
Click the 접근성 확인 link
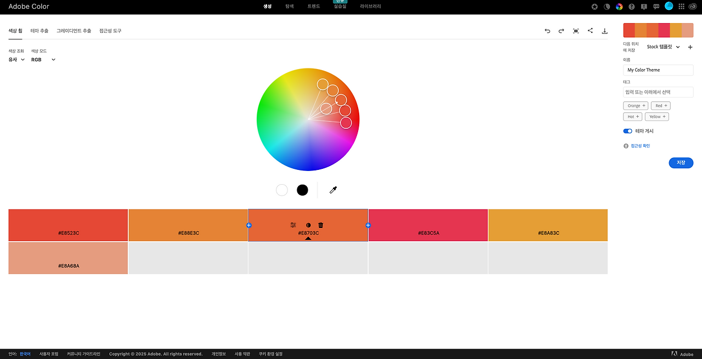tap(641, 146)
